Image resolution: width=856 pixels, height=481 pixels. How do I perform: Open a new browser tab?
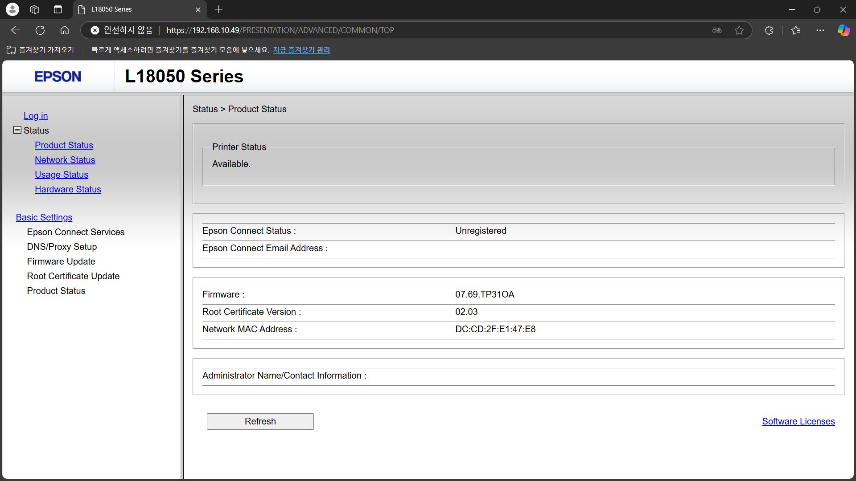[x=218, y=9]
